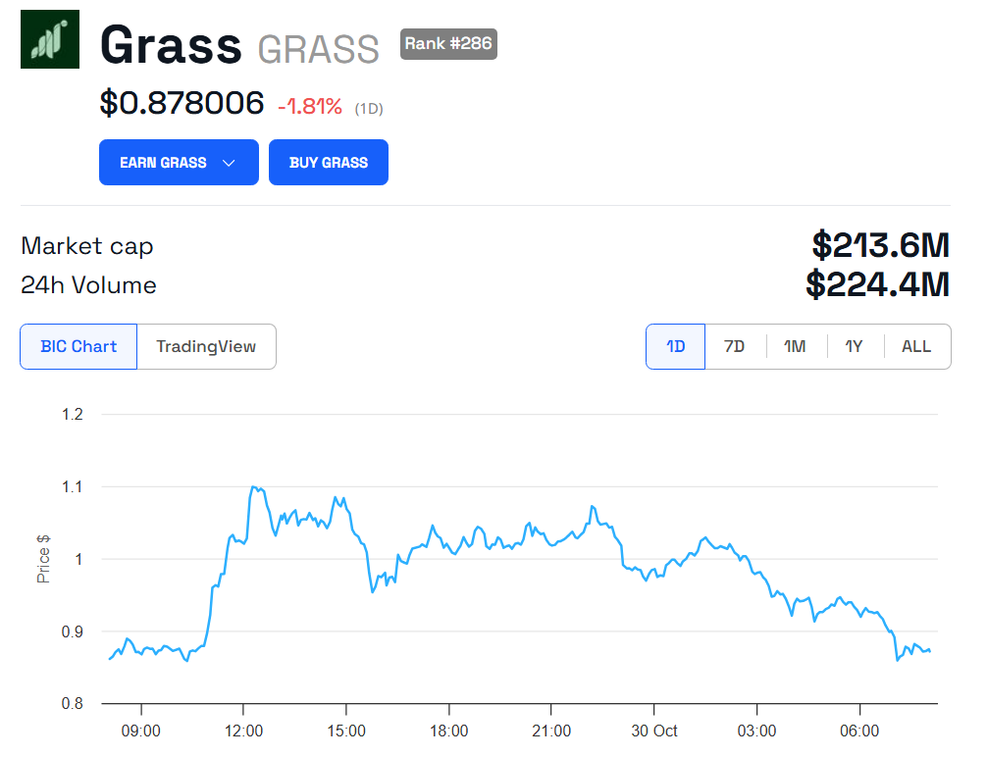Screen dimensions: 987x757
Task: View the ALL time chart
Action: pyautogui.click(x=915, y=346)
